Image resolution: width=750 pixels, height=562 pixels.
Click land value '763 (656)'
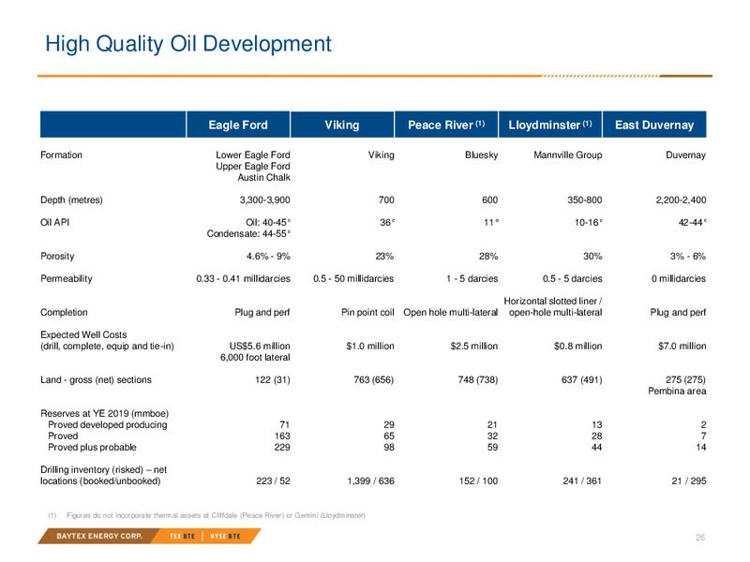tap(373, 379)
